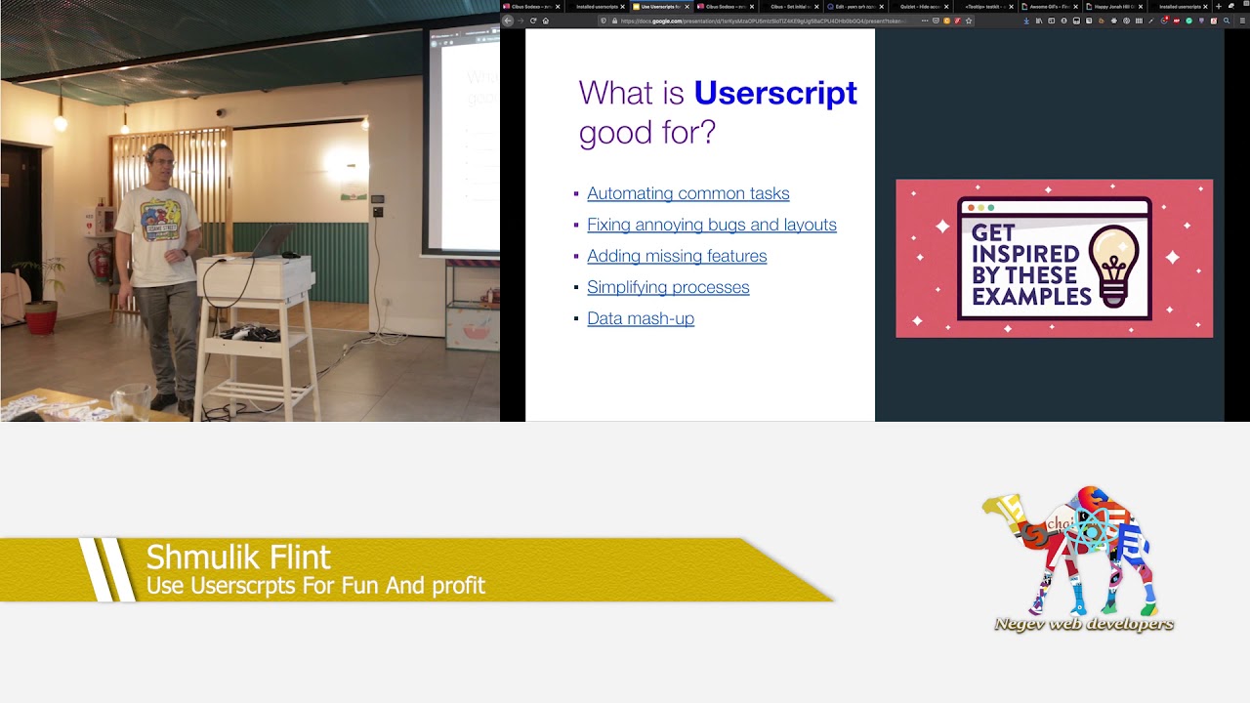The height and width of the screenshot is (703, 1250).
Task: Switch to the 'Quizlet - Hide' tab
Action: [920, 7]
